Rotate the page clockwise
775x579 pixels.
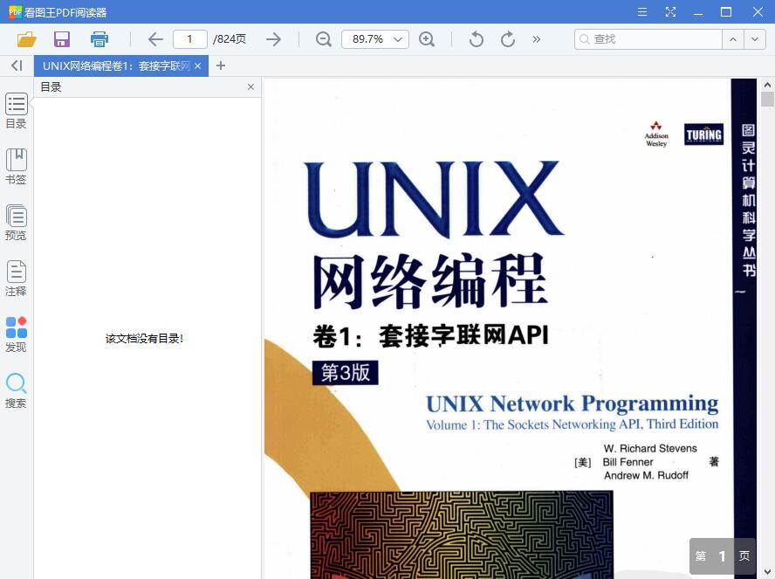[508, 39]
